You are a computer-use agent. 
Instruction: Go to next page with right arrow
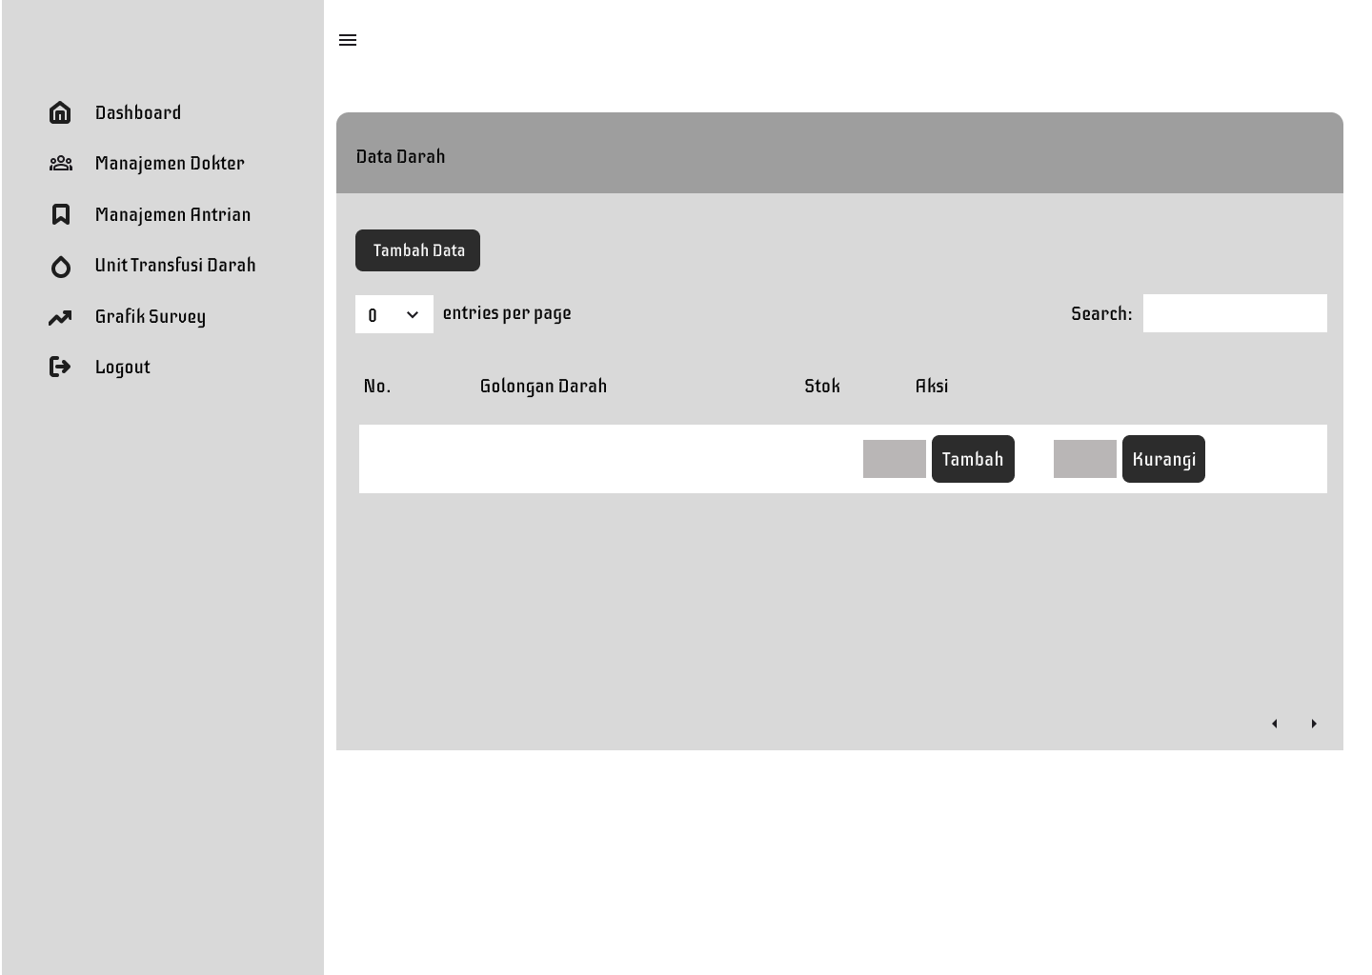click(1314, 724)
